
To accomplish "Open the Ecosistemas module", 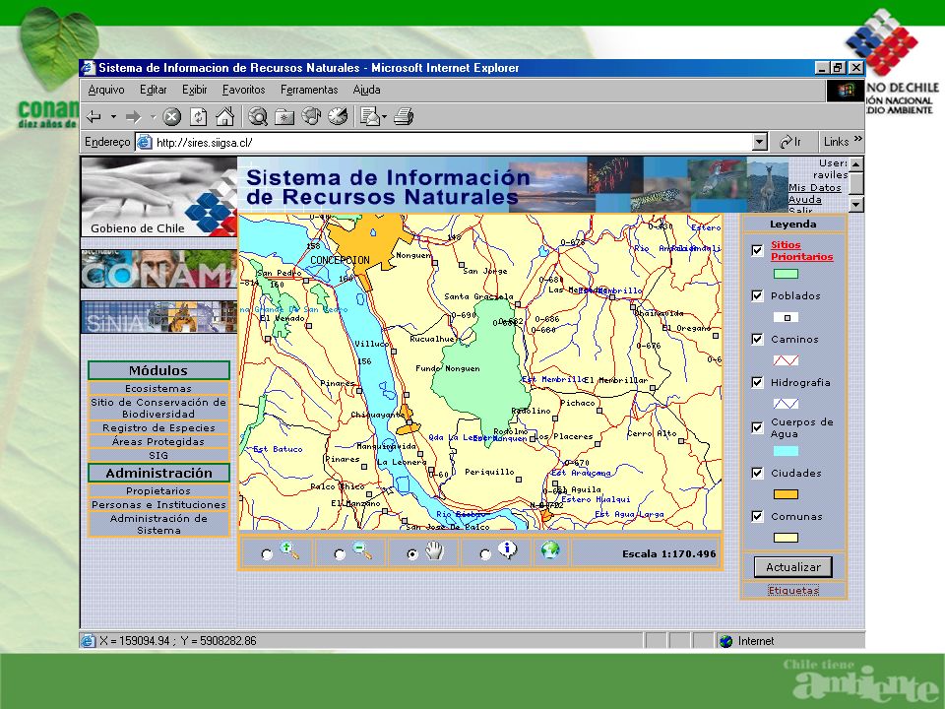I will [x=158, y=389].
